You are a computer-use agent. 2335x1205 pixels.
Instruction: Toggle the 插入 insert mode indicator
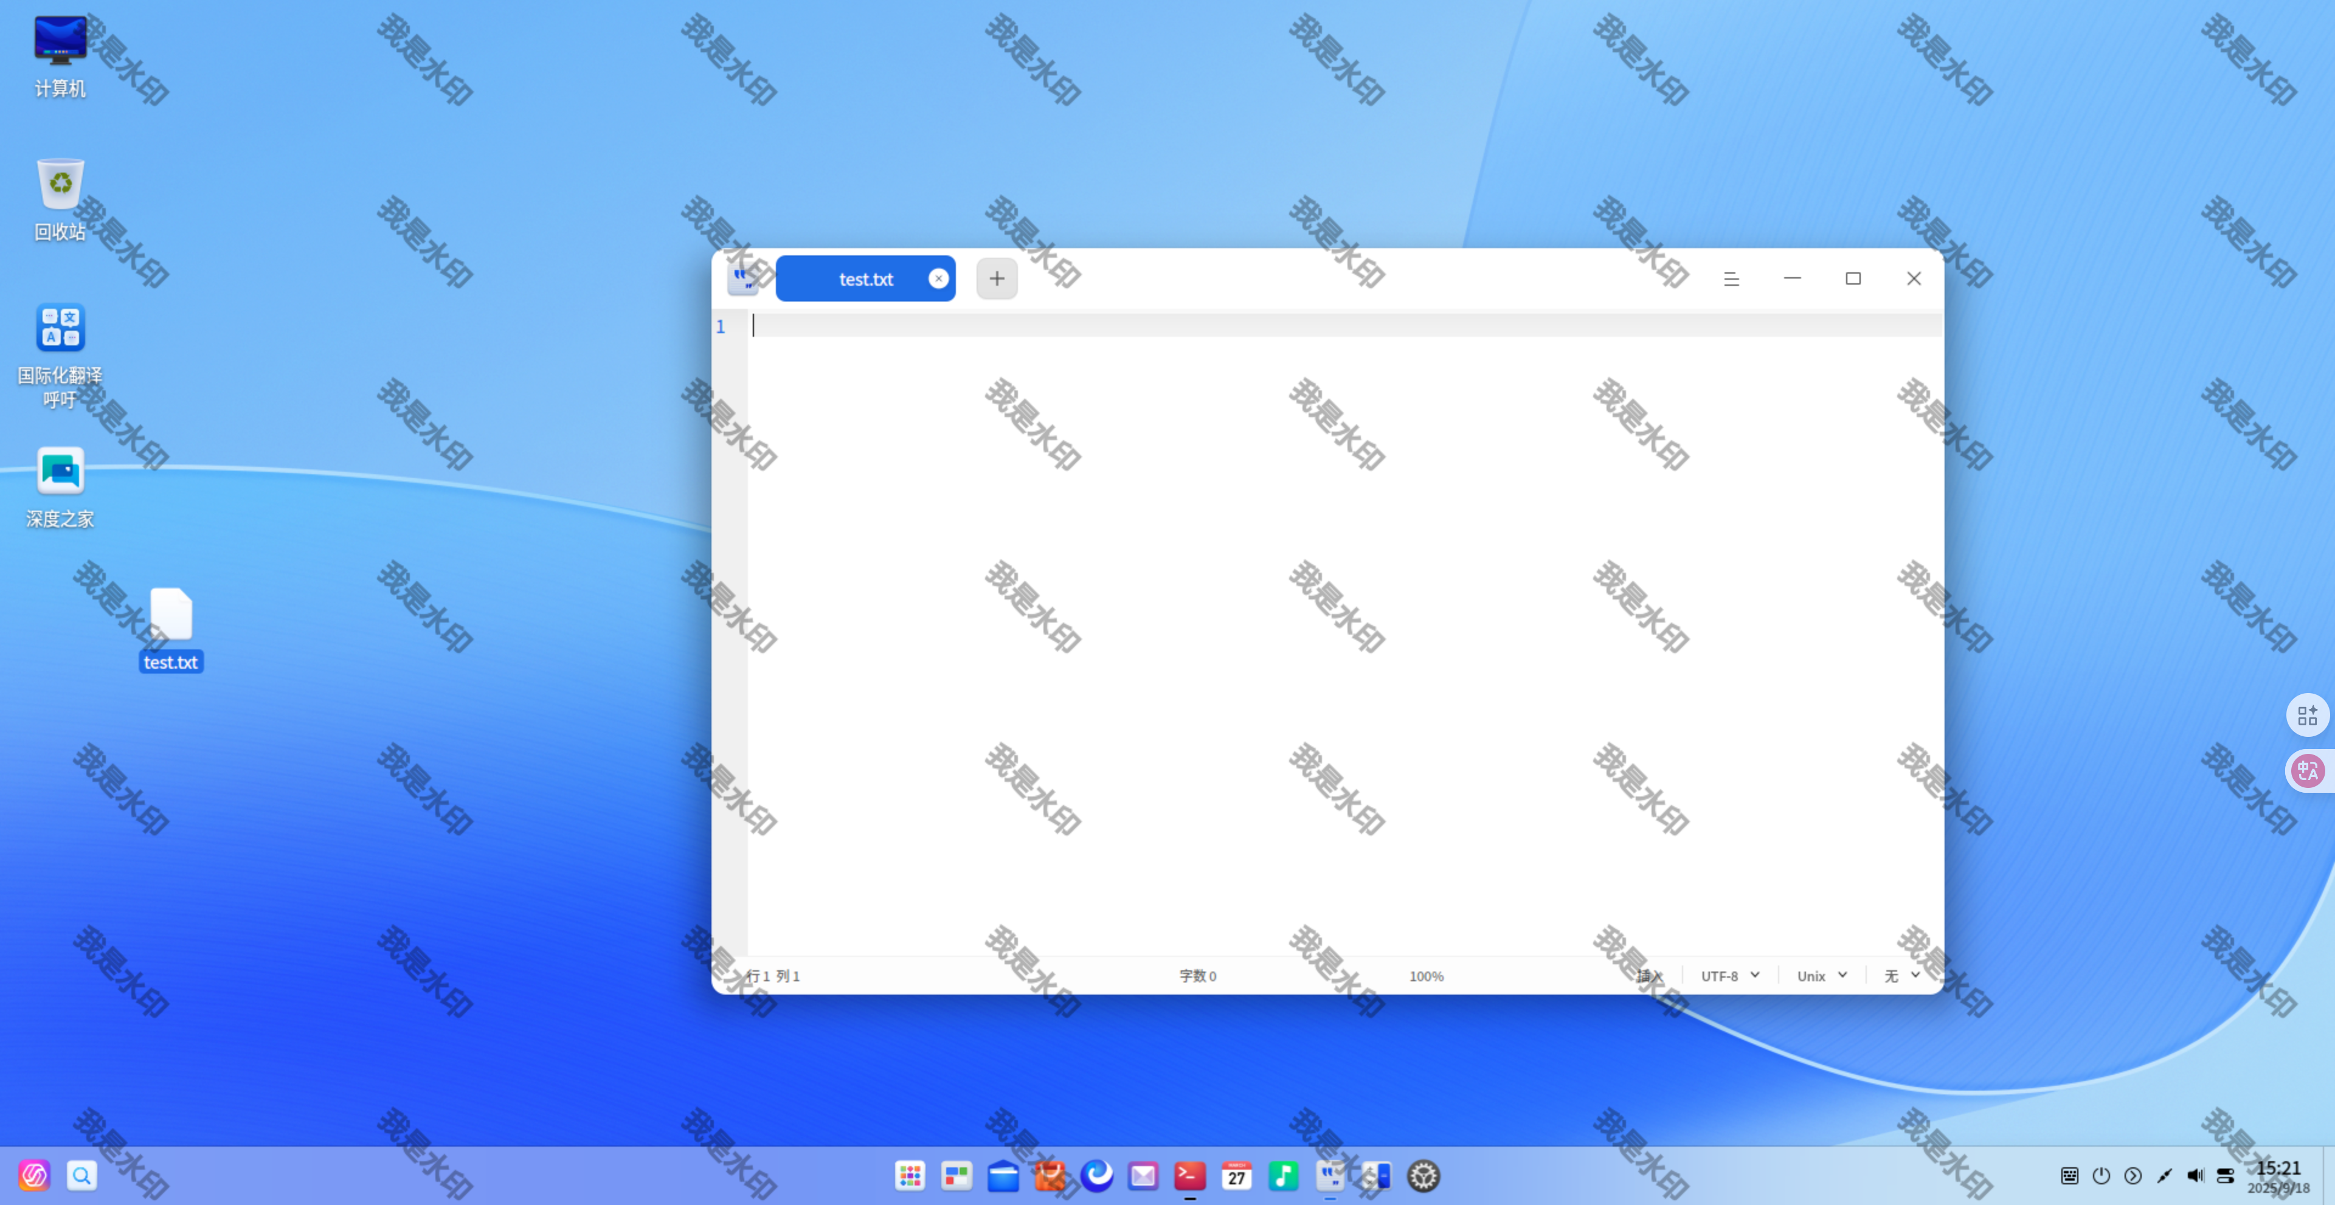click(1649, 976)
